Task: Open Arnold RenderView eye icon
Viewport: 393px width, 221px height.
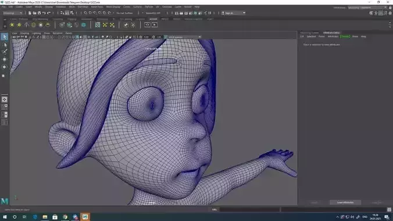Action: coord(147,25)
